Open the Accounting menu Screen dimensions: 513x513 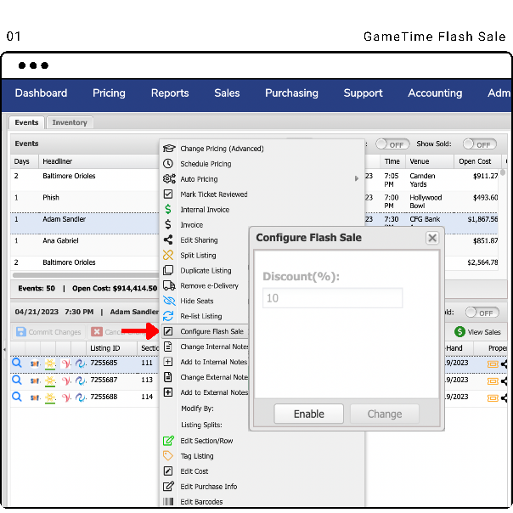435,93
